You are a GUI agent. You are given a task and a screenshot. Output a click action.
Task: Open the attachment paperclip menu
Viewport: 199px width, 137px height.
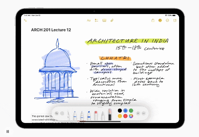pyautogui.click(x=112, y=20)
